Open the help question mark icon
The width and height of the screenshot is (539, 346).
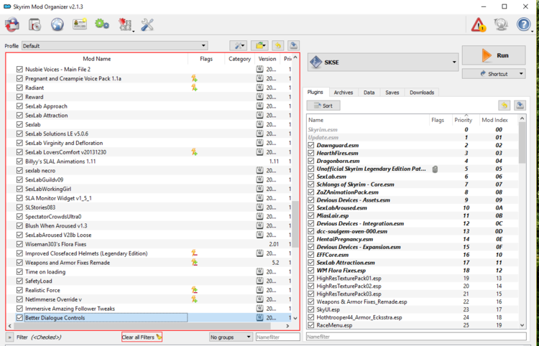click(523, 24)
